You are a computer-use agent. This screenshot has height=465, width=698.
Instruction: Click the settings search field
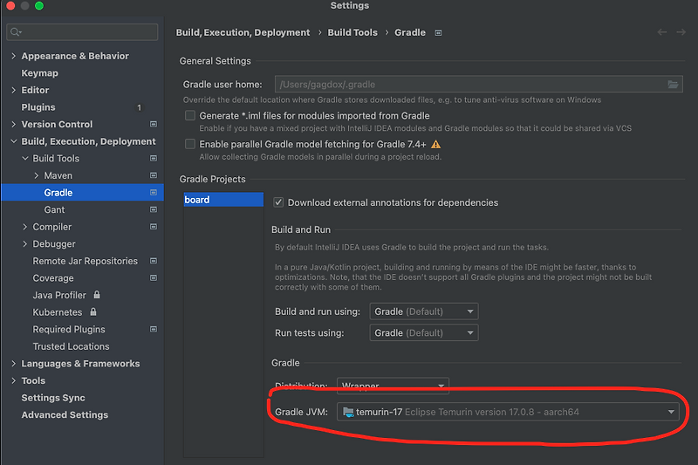tap(82, 32)
